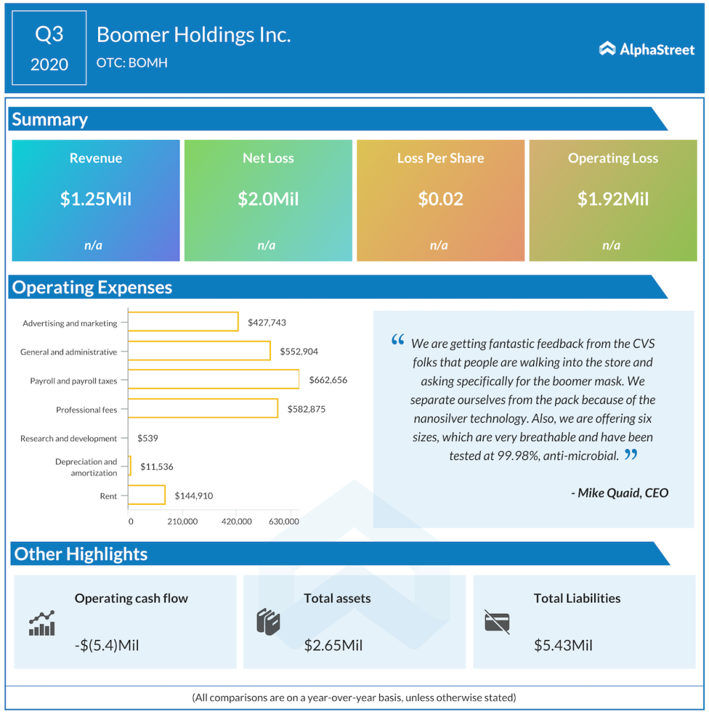Select the Operating Loss $1.92Mil tile
The width and height of the screenshot is (709, 717).
[612, 200]
